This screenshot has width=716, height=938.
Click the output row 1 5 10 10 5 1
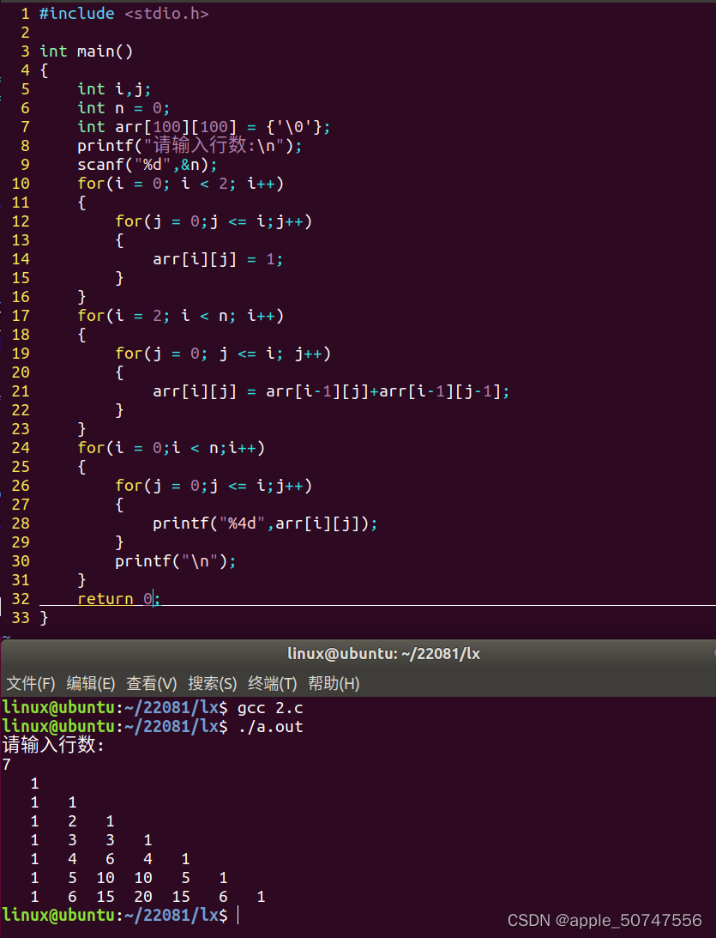(129, 878)
